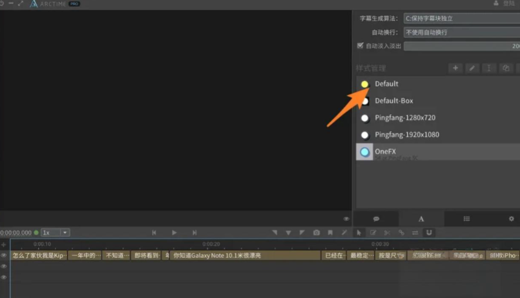Click the Arctime Pro logo

click(55, 4)
